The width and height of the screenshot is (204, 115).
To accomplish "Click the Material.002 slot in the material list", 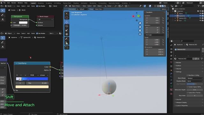I will coord(187,50).
